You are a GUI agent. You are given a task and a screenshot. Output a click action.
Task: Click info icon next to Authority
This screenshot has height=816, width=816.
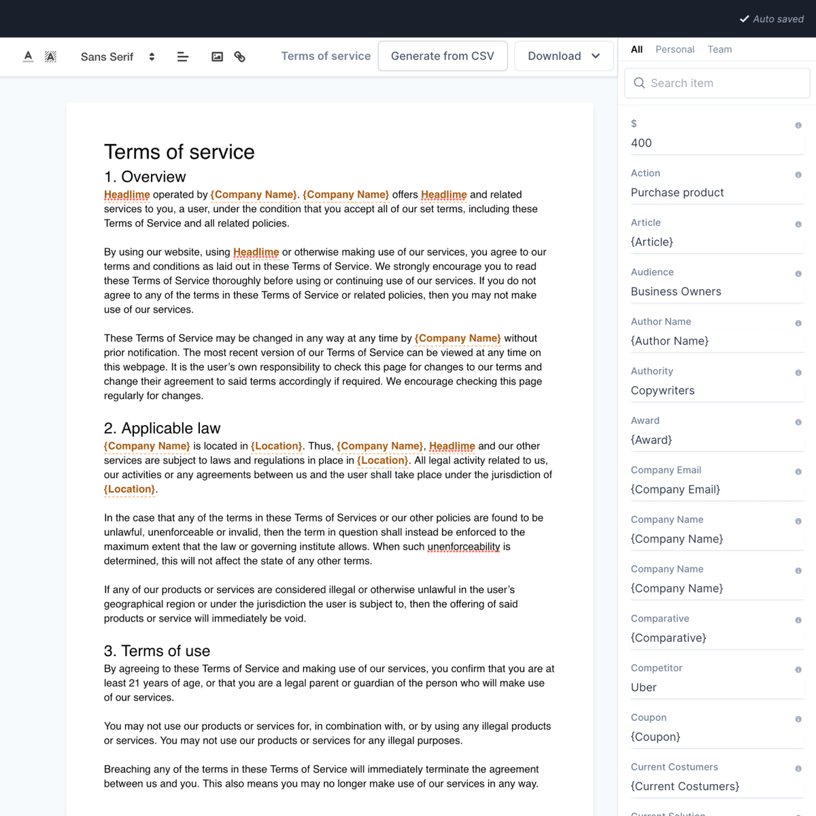point(798,373)
